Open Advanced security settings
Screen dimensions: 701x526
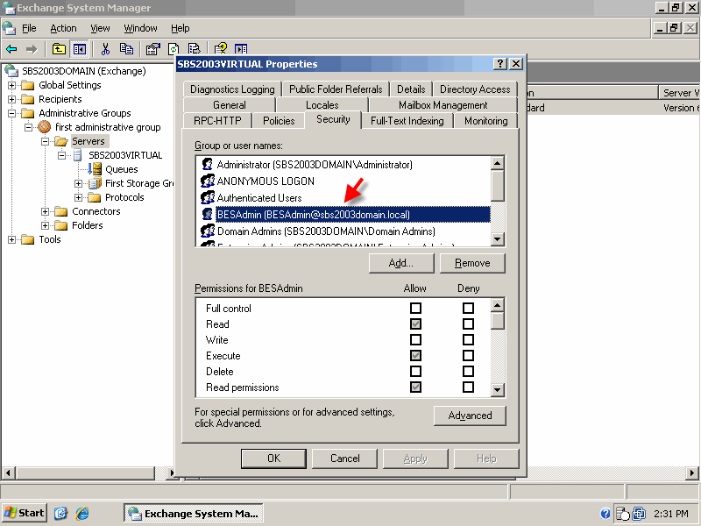[470, 416]
